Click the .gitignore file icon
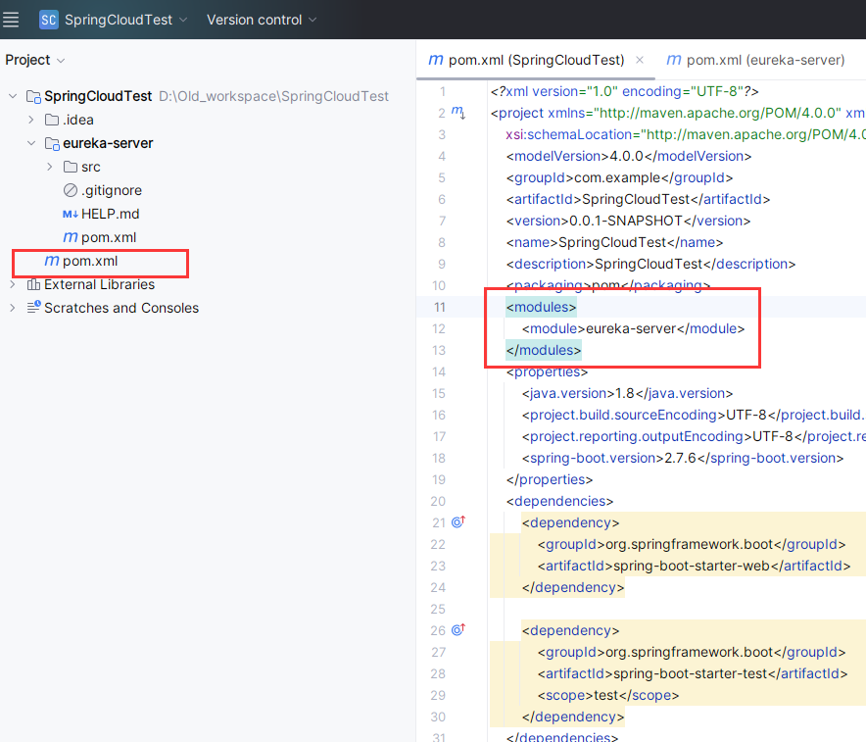Screen dimensions: 866x742 tap(71, 190)
